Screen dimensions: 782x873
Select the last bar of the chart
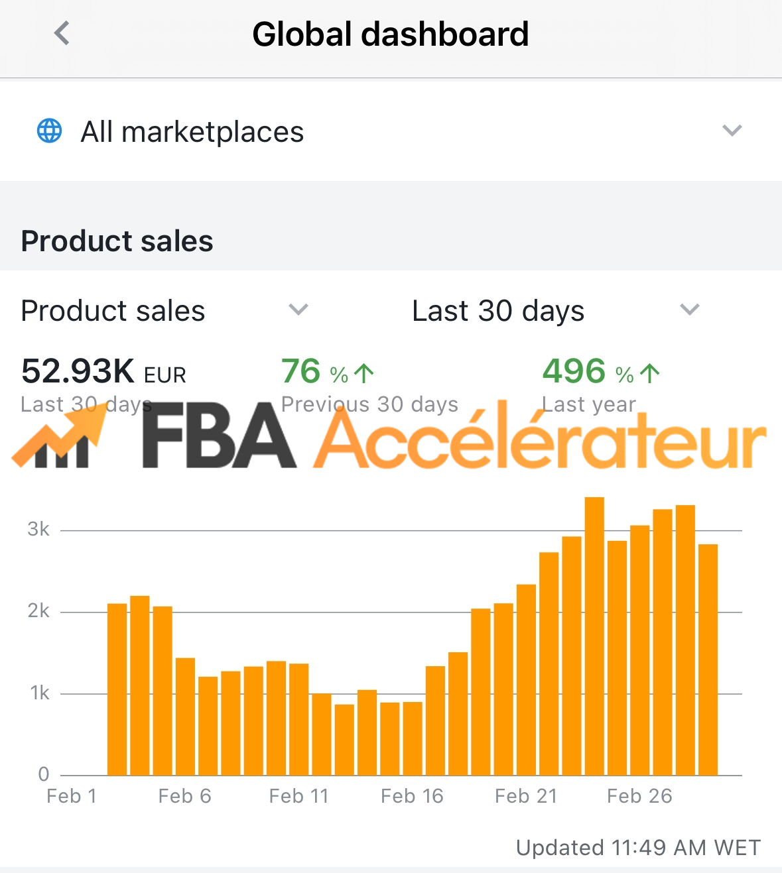tap(708, 660)
